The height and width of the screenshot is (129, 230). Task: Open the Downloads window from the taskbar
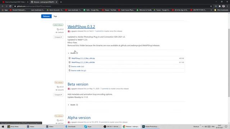tap(70, 126)
